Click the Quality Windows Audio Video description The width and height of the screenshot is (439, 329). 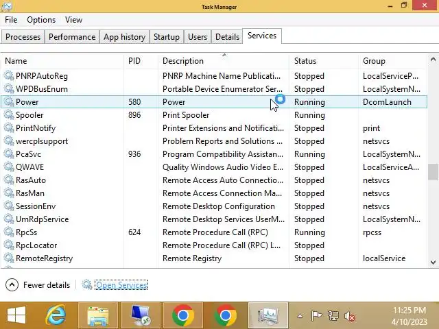[223, 167]
